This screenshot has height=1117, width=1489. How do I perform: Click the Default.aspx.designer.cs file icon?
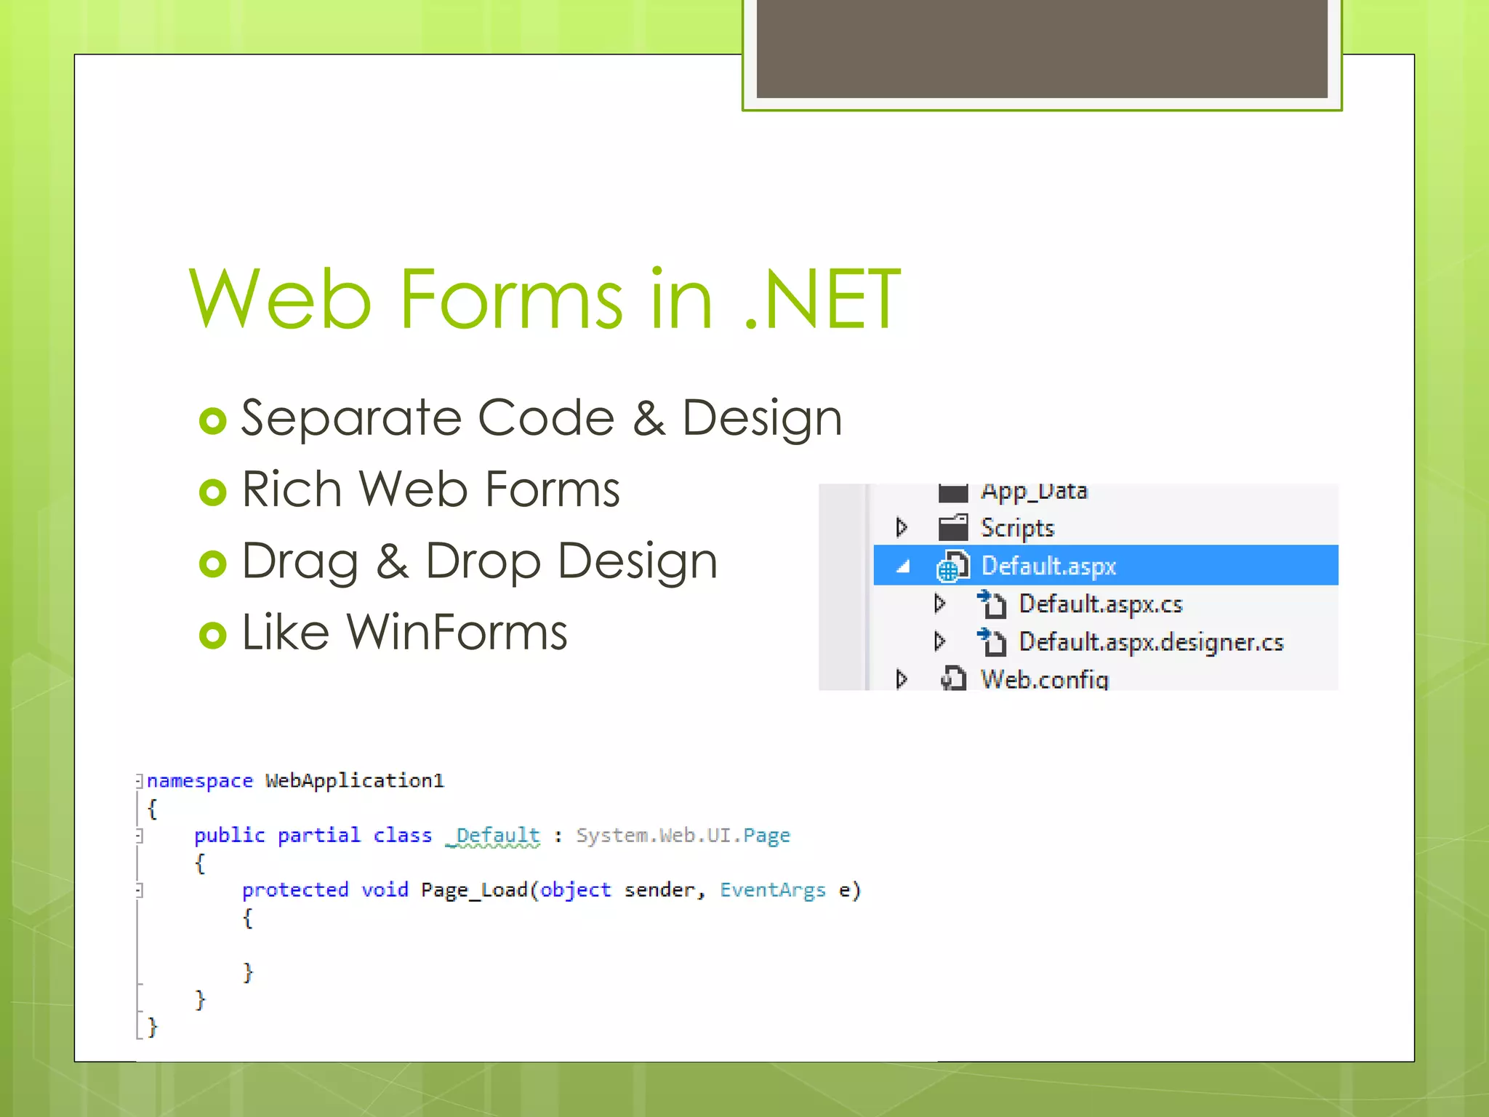pos(991,642)
